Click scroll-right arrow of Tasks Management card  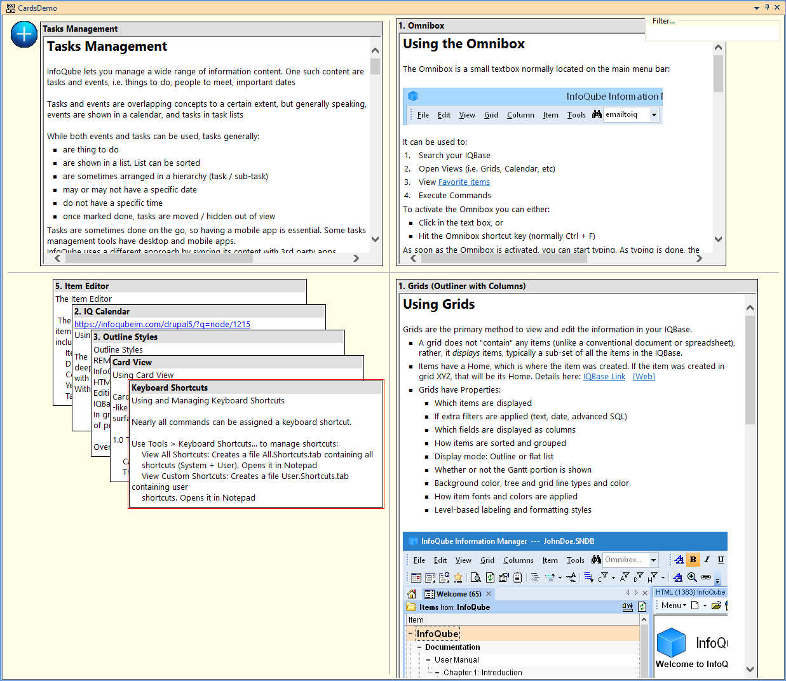point(356,258)
